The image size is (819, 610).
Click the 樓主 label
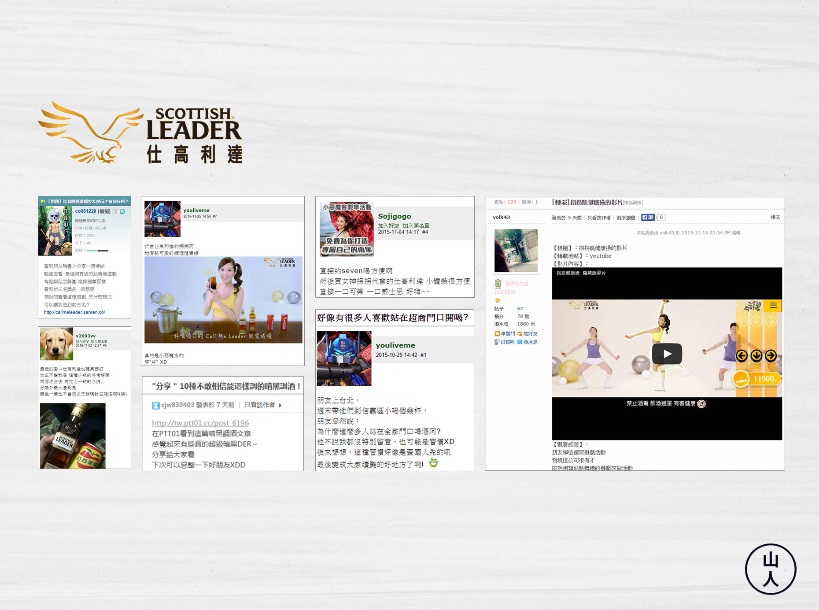pos(775,217)
